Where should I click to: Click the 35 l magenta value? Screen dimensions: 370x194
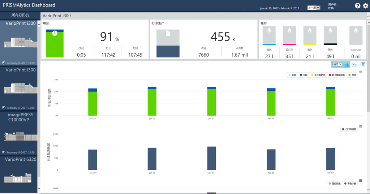(x=289, y=56)
